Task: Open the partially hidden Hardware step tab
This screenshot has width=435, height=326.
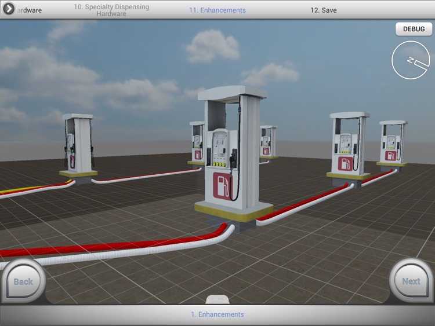Action: 30,10
